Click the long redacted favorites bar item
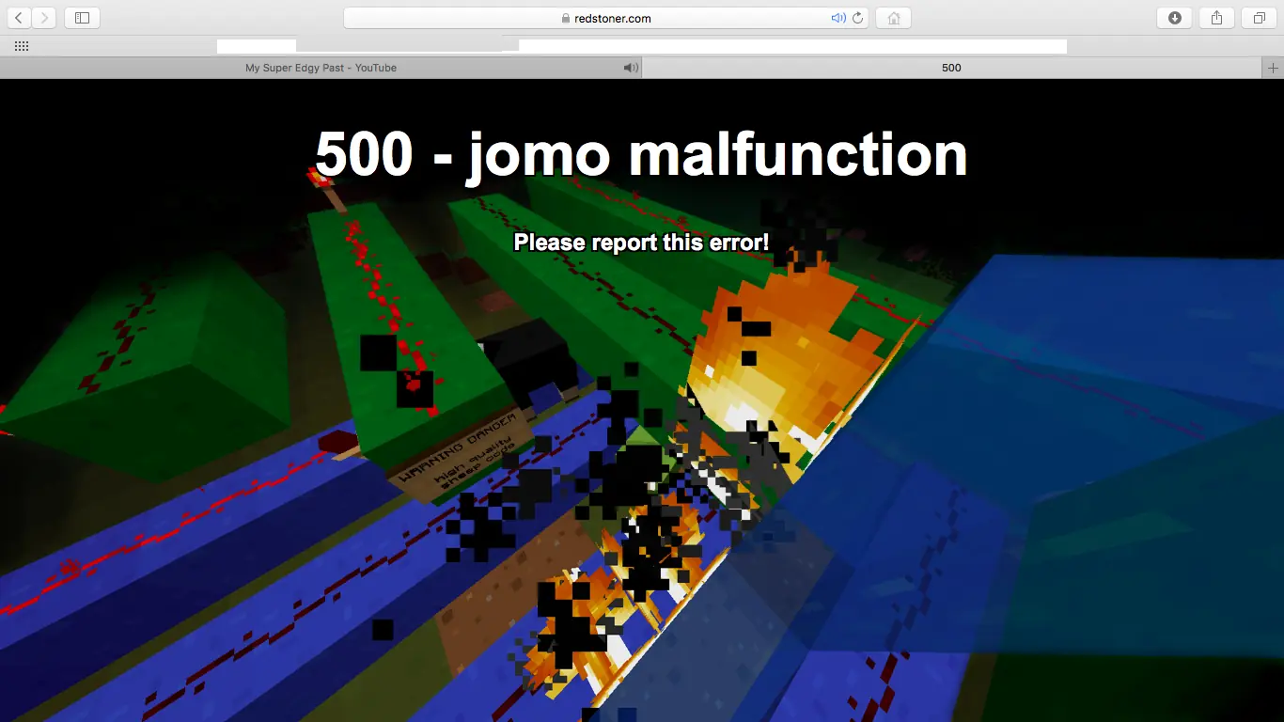Screen dimensions: 1284x722 click(x=792, y=49)
